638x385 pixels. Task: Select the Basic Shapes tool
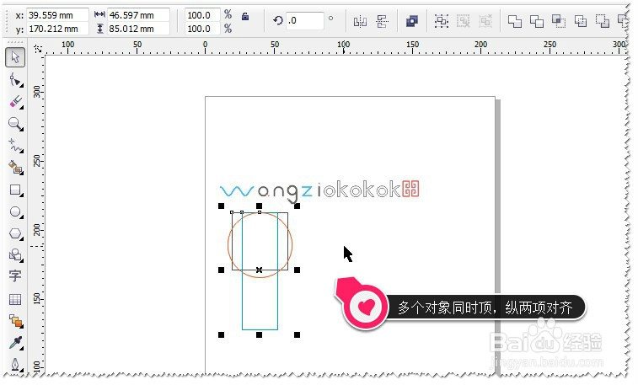point(15,255)
